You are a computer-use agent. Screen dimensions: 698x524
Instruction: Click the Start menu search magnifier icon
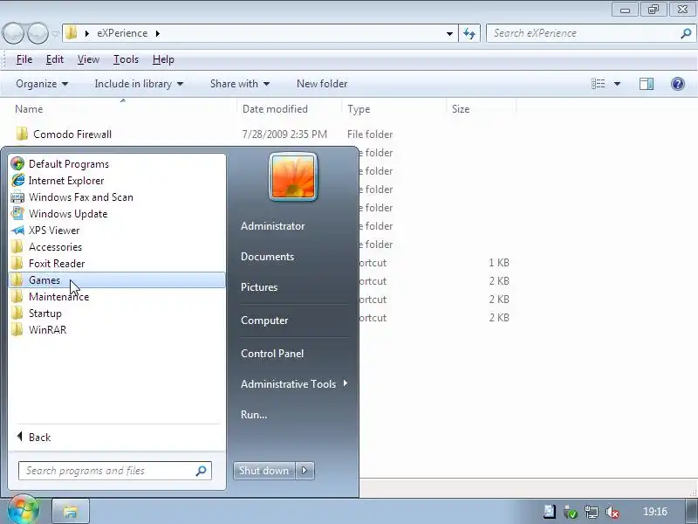pyautogui.click(x=202, y=471)
